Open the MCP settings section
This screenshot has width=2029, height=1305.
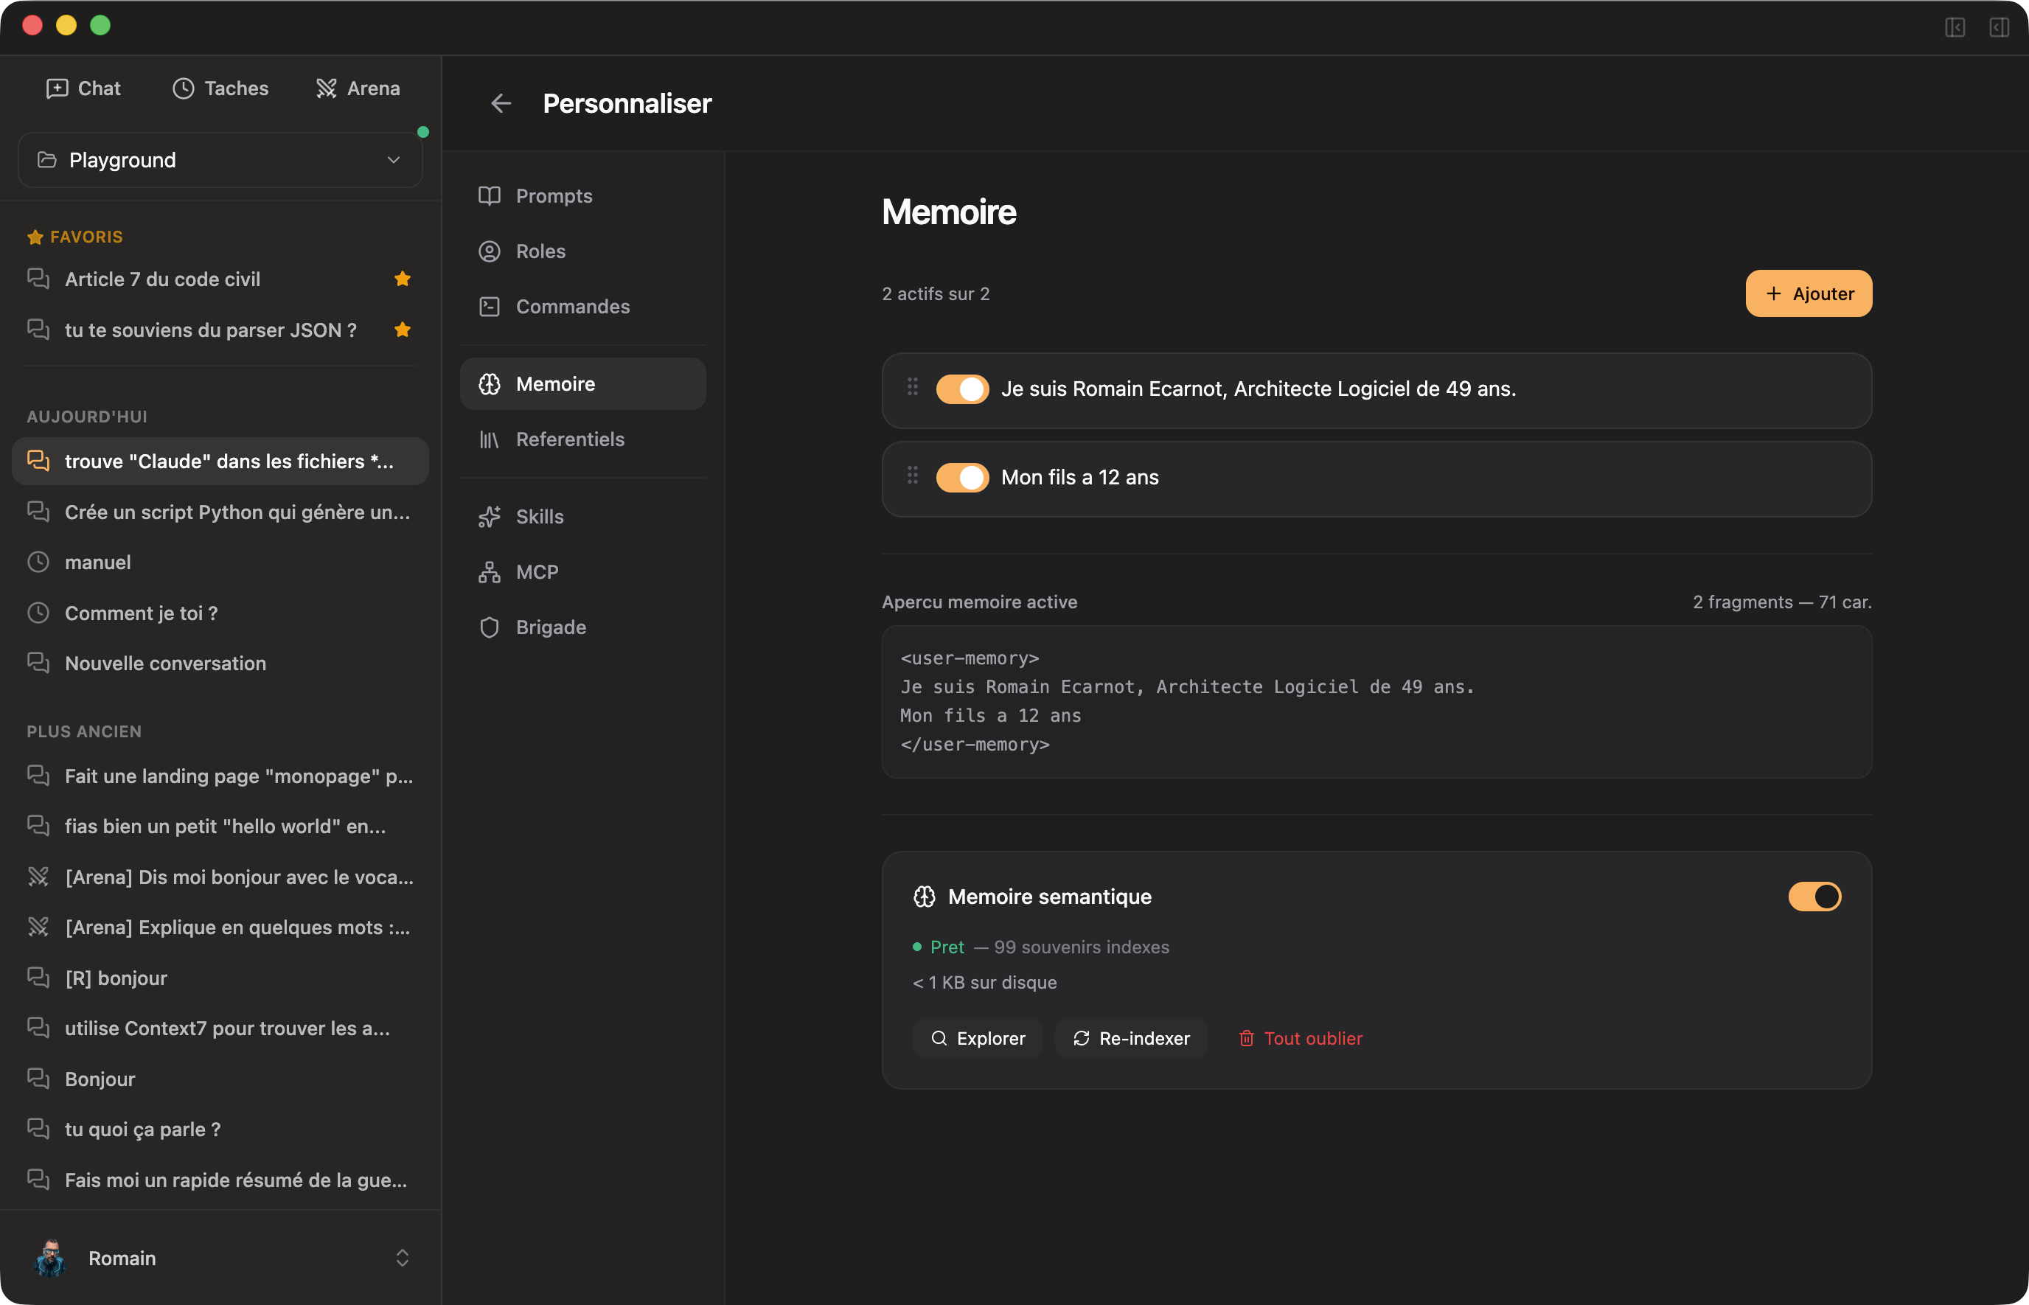tap(536, 572)
